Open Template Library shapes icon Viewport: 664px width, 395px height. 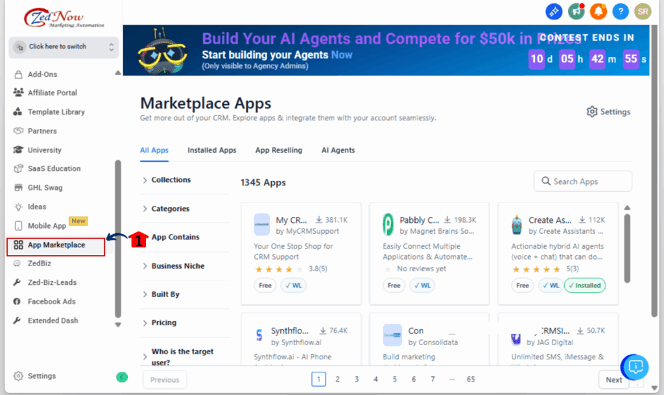point(18,111)
